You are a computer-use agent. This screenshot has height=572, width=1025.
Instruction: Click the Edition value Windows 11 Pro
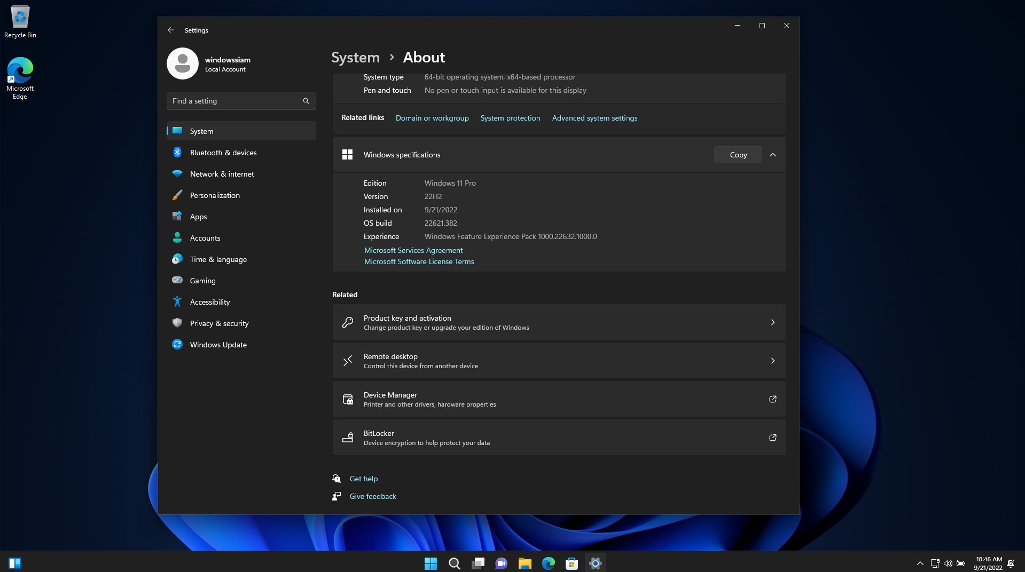coord(450,183)
